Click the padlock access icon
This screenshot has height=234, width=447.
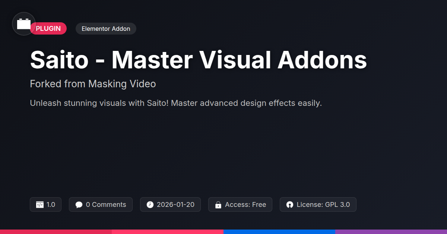click(x=218, y=205)
